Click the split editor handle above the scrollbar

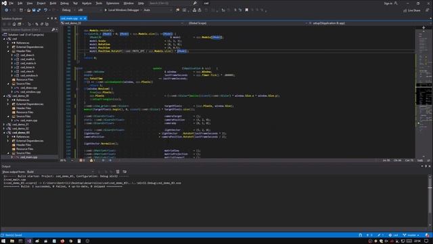click(424, 27)
